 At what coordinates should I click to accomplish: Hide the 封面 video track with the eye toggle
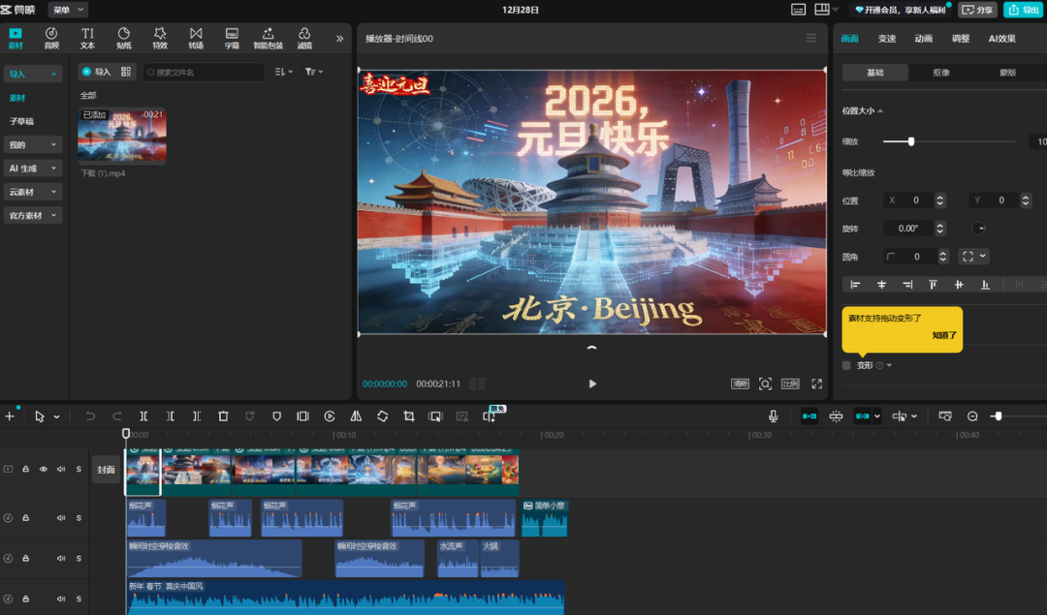click(x=42, y=470)
